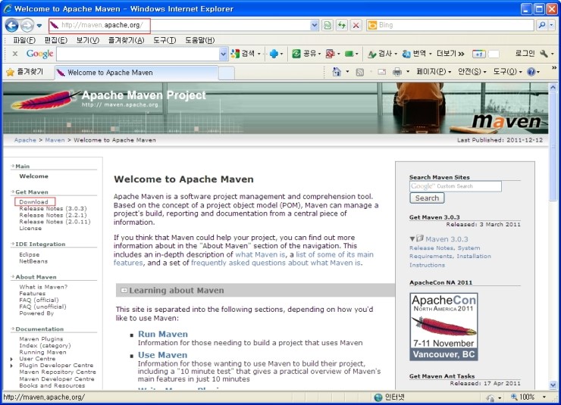Click the vertical scrollbar down arrow

pos(553,385)
